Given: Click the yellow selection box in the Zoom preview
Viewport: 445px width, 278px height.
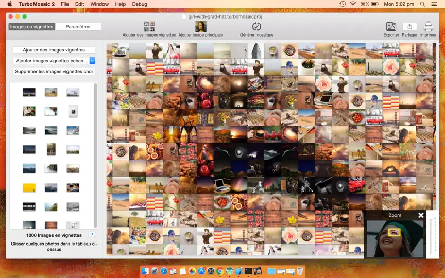Looking at the screenshot, I should [x=394, y=233].
